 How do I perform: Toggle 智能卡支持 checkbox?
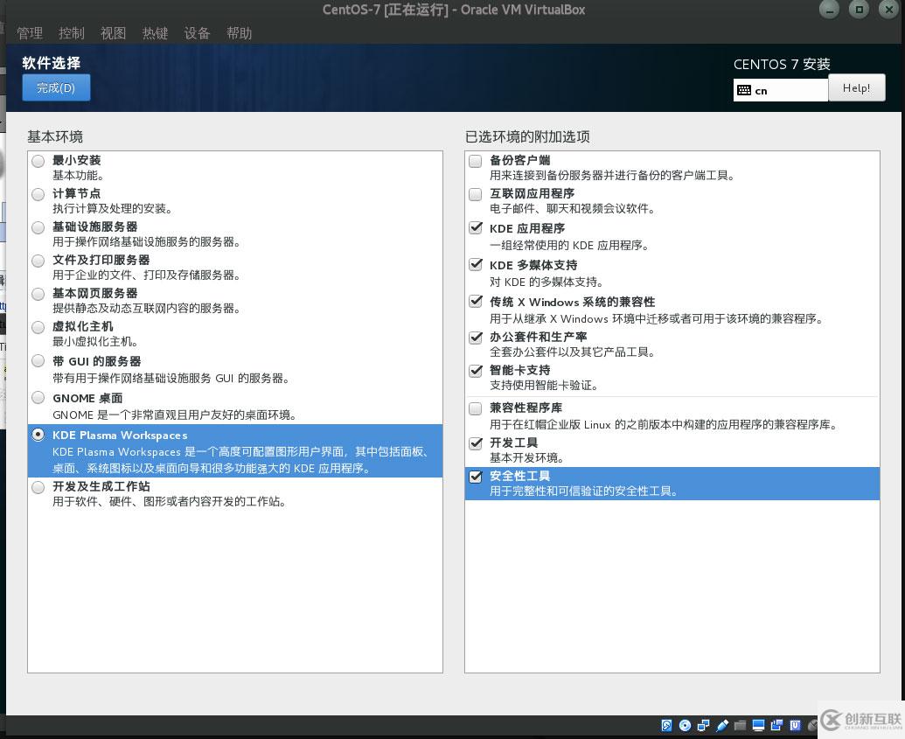coord(476,371)
